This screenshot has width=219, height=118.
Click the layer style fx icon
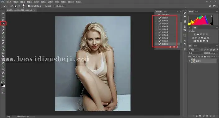197,116
